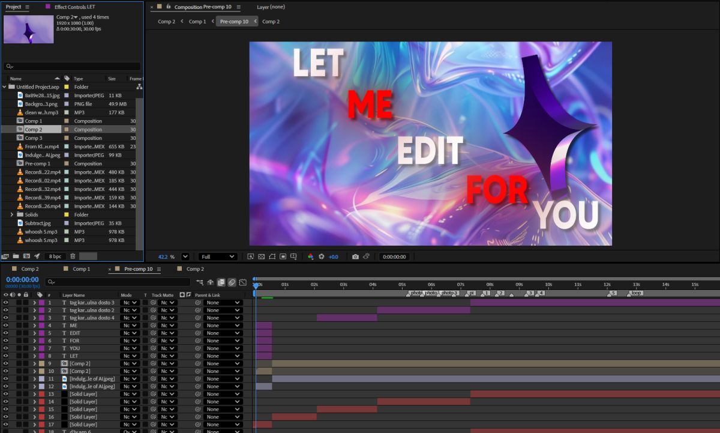Screen dimensions: 720x433
Task: Click the trash icon in the Project panel
Action: [x=73, y=256]
